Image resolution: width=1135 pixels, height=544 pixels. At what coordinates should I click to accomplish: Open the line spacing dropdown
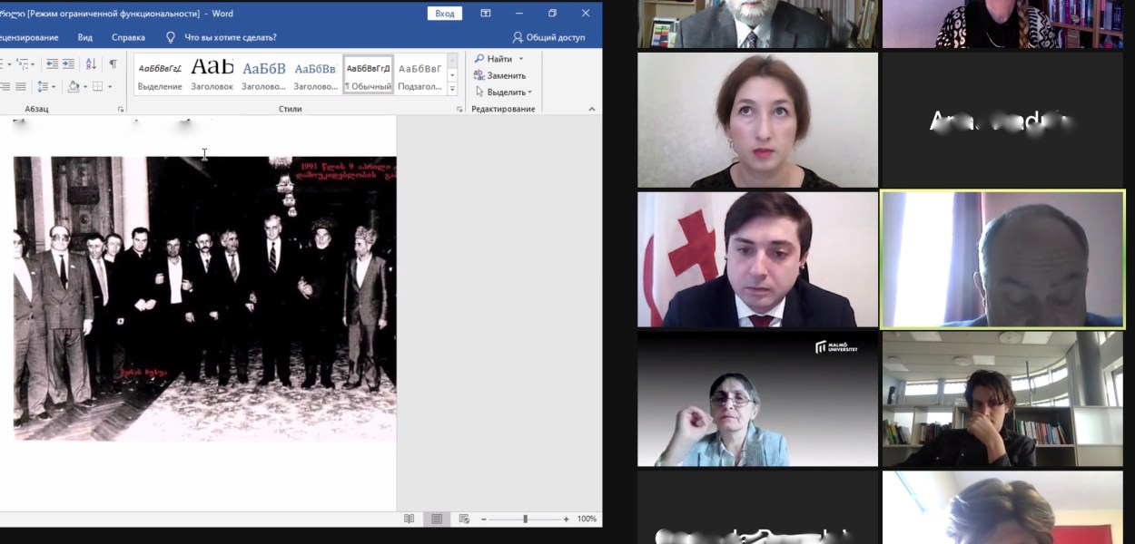44,87
